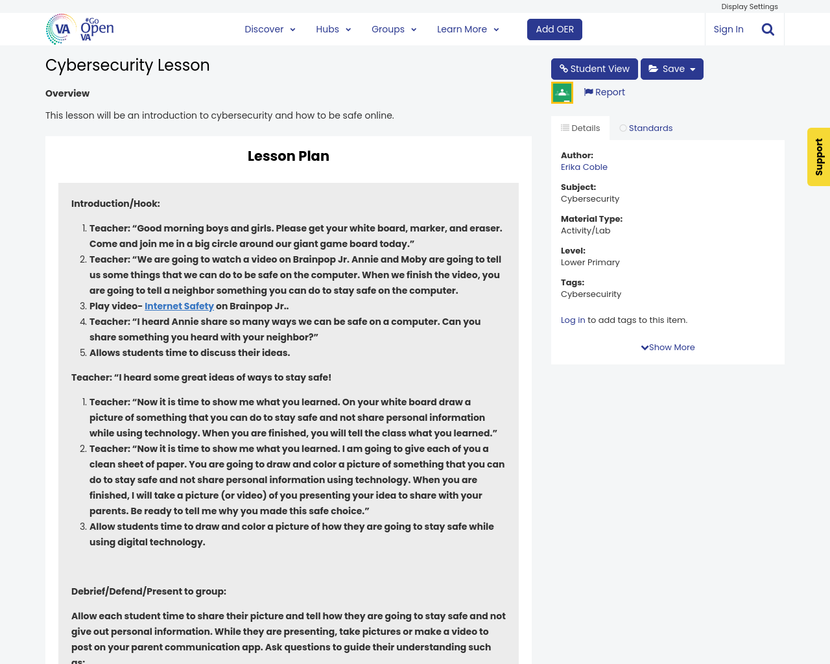Open author Erika Coble's profile

(x=584, y=167)
